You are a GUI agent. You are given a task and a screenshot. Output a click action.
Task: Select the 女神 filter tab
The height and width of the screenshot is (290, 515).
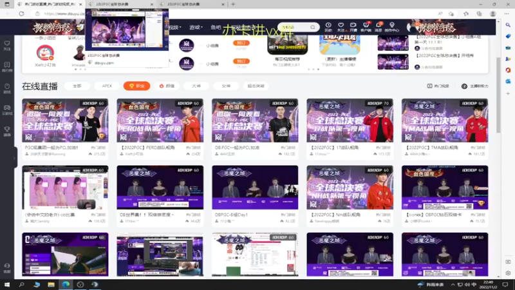click(x=226, y=86)
